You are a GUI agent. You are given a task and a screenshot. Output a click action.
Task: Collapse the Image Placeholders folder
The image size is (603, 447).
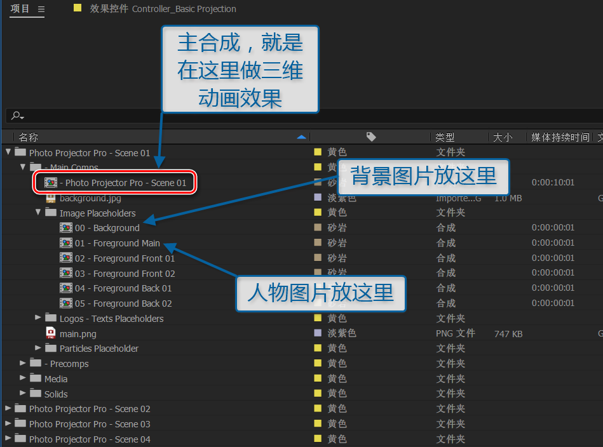click(x=38, y=212)
